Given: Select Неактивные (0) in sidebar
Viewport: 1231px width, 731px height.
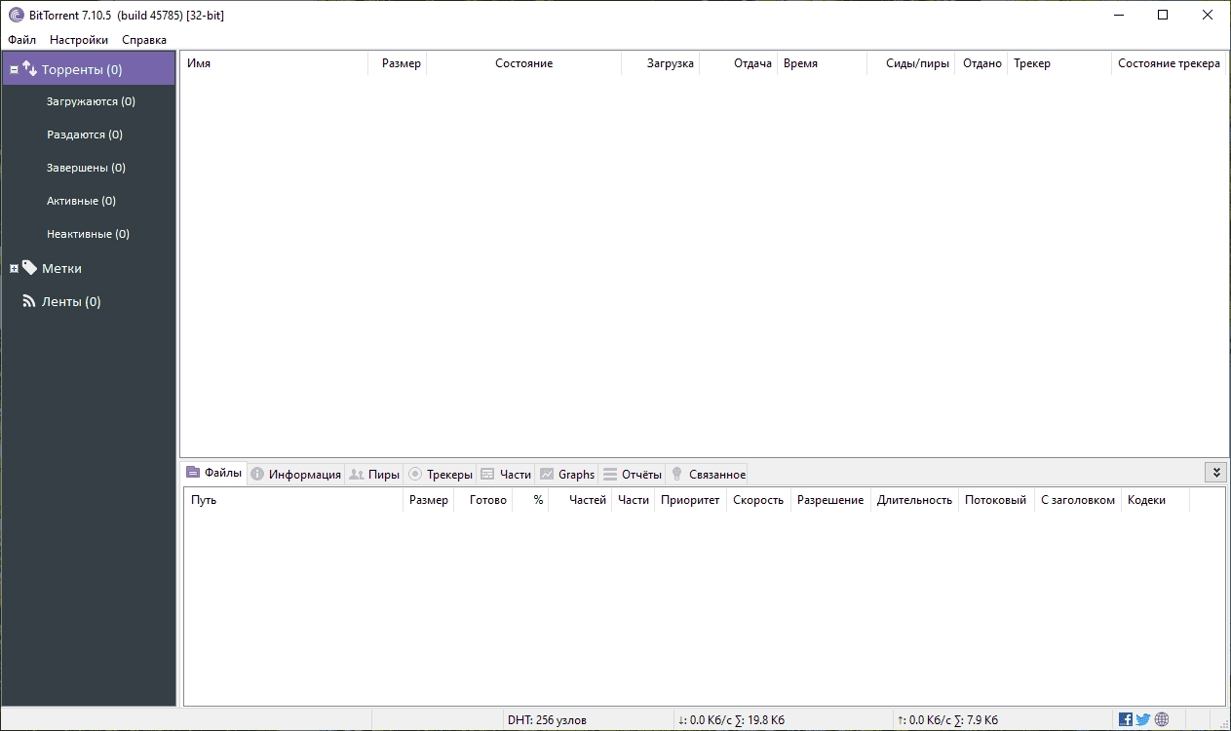Looking at the screenshot, I should click(88, 234).
